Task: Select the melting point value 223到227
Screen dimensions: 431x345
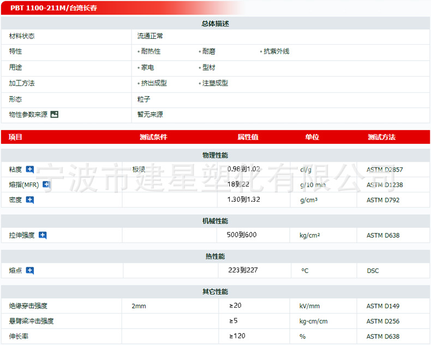Action: 243,270
